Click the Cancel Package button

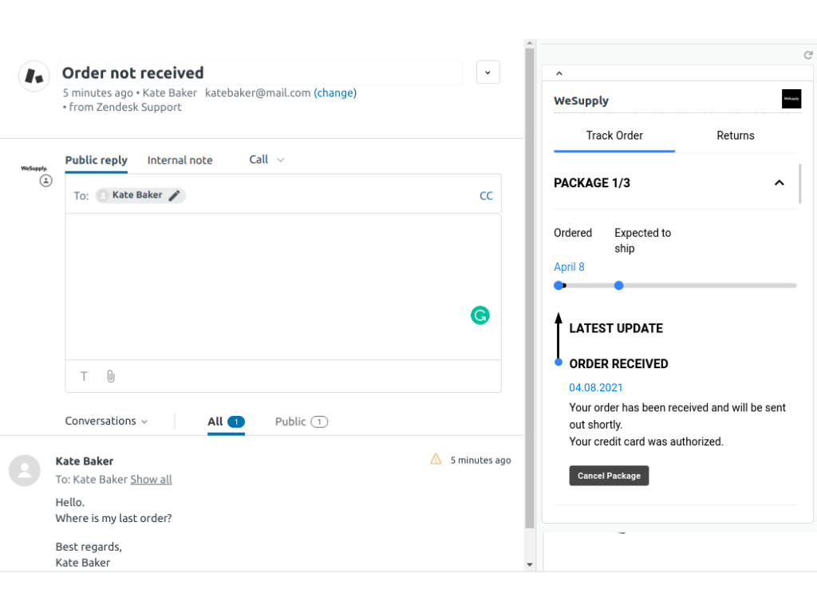click(609, 476)
